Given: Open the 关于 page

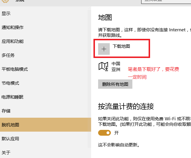Looking at the screenshot, I should 6,152.
